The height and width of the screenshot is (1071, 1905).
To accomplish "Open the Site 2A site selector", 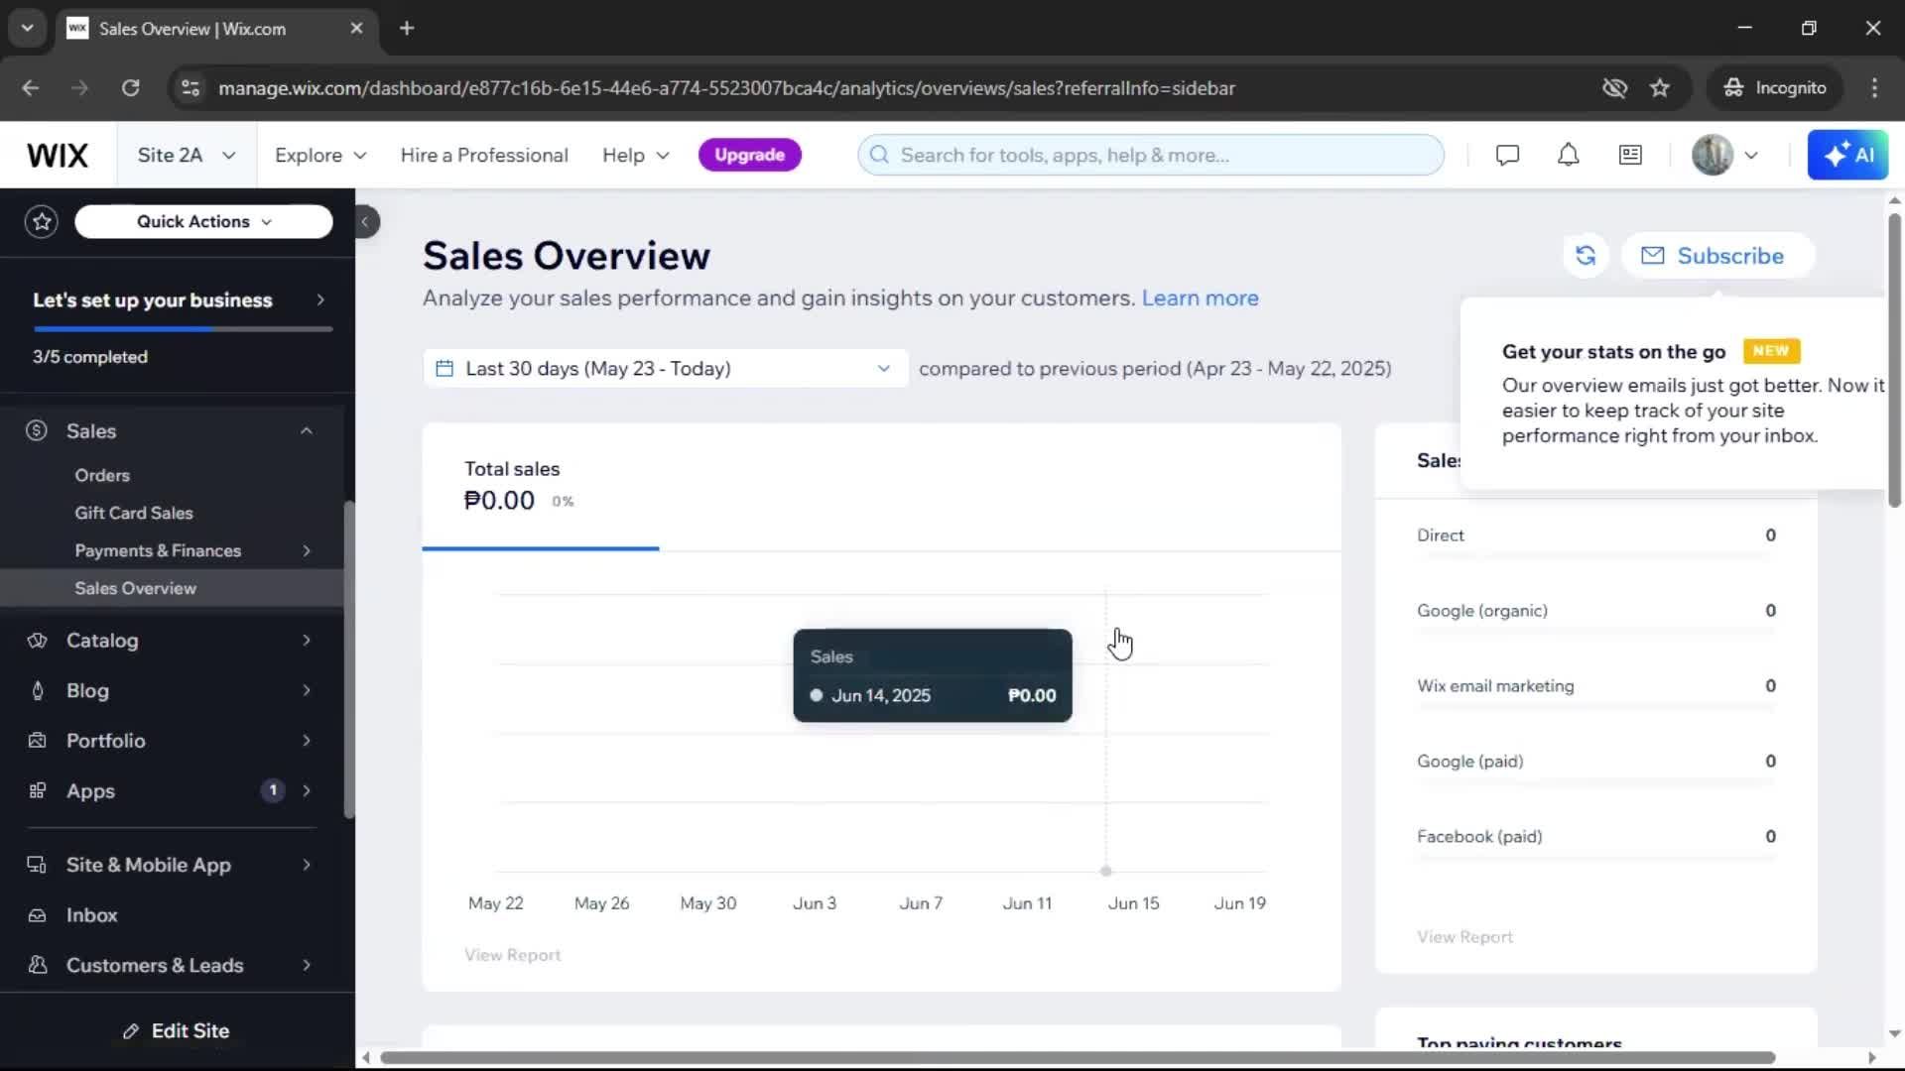I will tap(187, 155).
